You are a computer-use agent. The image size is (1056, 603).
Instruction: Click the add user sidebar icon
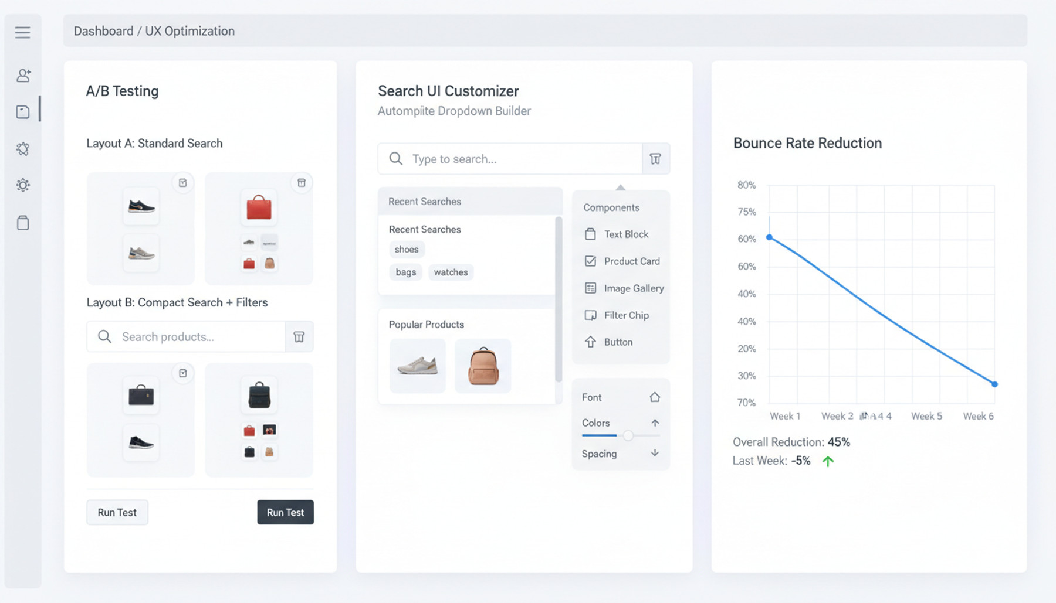point(23,75)
